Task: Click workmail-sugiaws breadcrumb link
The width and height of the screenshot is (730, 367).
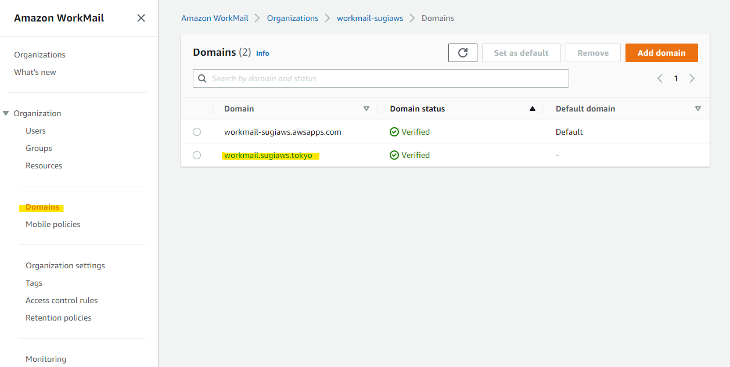Action: click(x=370, y=18)
